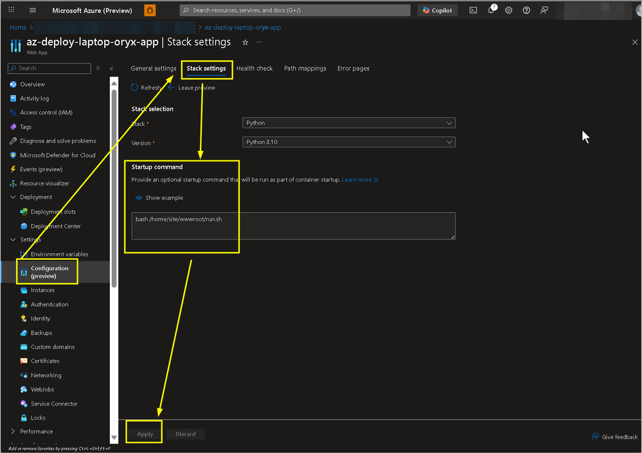Click the sidebar scroll up arrow
The image size is (642, 453).
coord(114,83)
